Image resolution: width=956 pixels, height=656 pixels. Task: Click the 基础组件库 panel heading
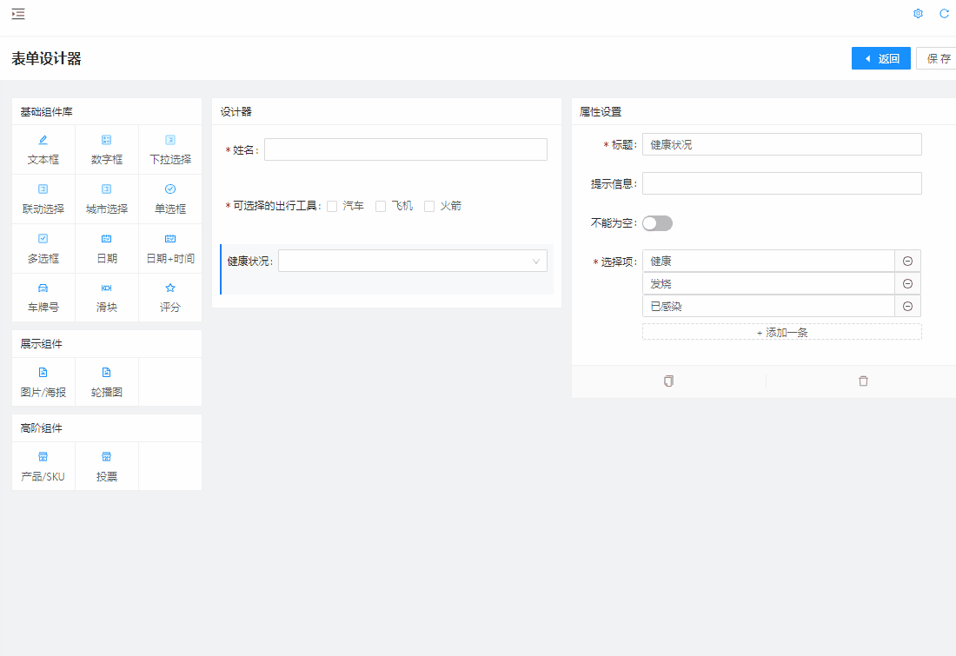[46, 111]
